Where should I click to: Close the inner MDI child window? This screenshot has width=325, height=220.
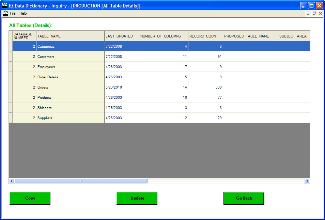coord(320,14)
